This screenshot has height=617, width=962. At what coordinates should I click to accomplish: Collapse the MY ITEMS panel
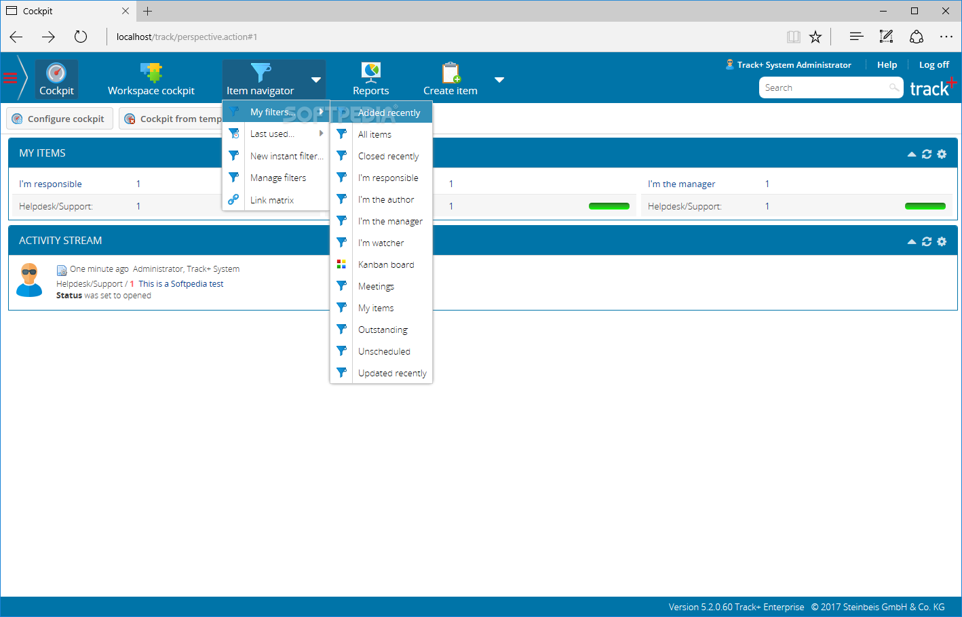[x=912, y=155]
